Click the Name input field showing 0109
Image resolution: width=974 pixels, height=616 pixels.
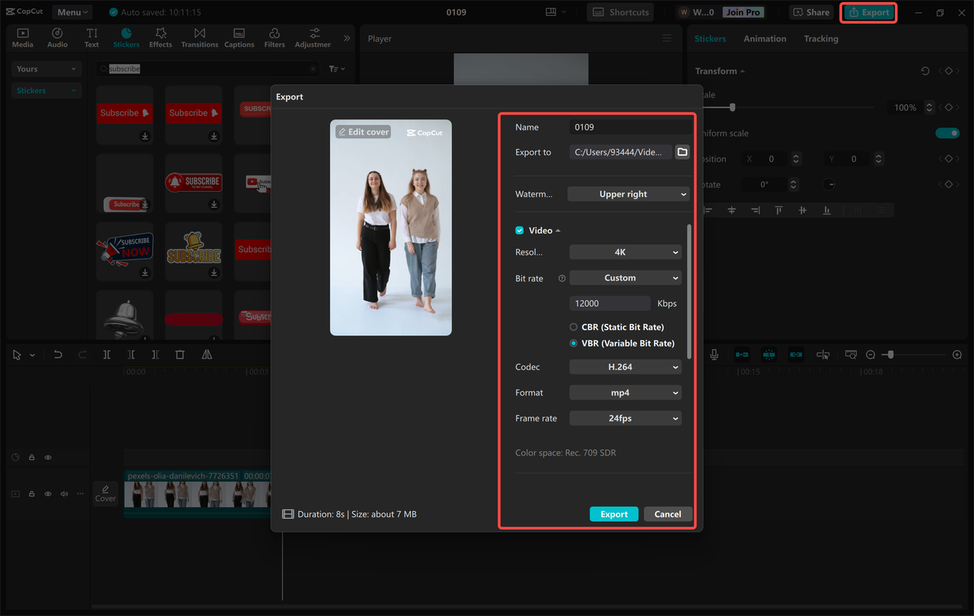pyautogui.click(x=630, y=126)
